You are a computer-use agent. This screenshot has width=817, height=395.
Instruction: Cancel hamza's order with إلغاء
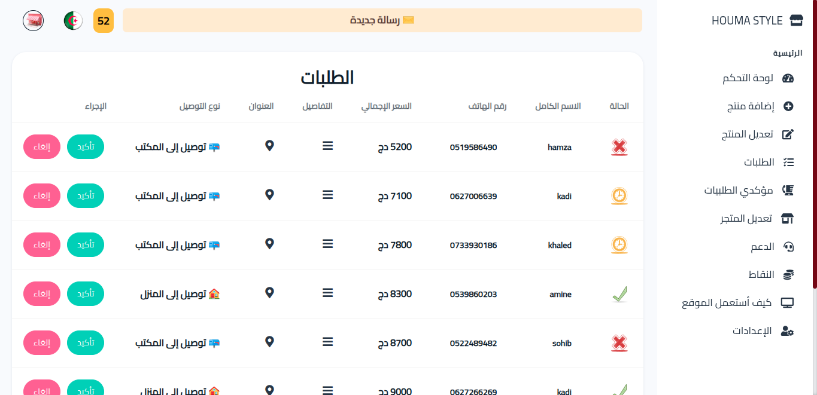coord(42,147)
